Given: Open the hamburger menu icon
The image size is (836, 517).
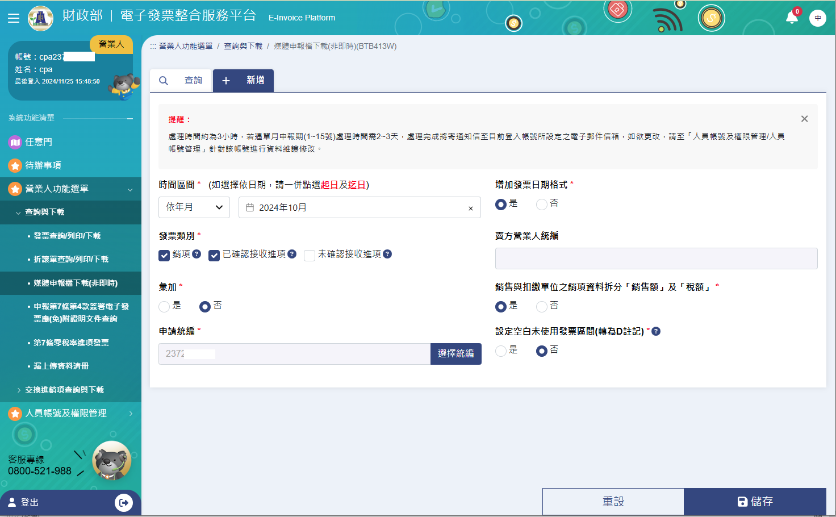Looking at the screenshot, I should 14,18.
